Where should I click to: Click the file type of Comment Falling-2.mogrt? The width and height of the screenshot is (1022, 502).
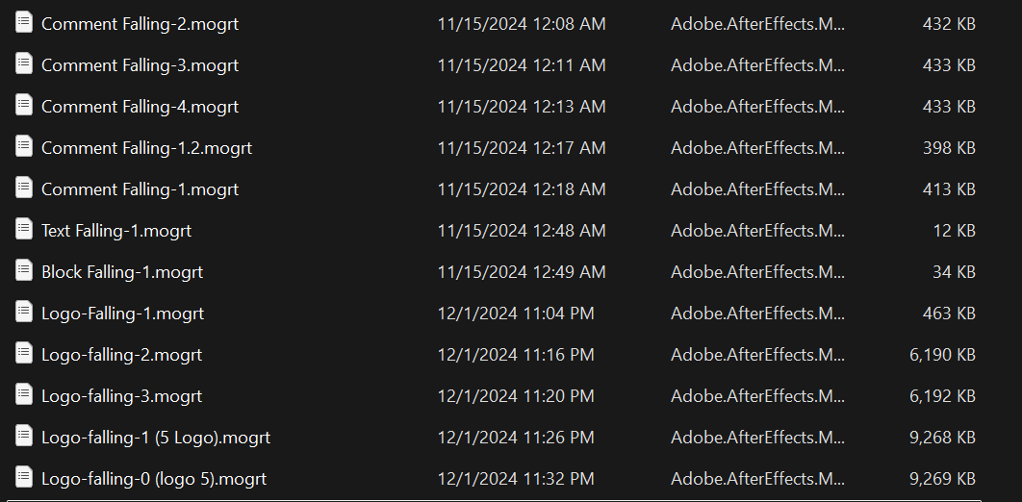[x=757, y=24]
